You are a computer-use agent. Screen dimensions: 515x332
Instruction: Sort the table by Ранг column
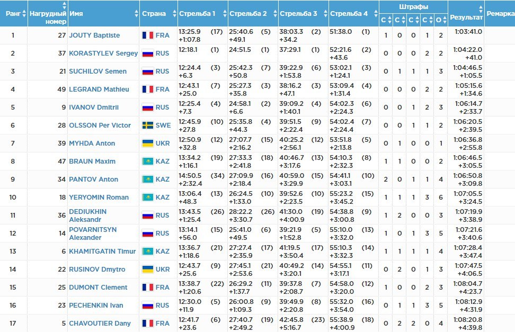click(x=13, y=14)
